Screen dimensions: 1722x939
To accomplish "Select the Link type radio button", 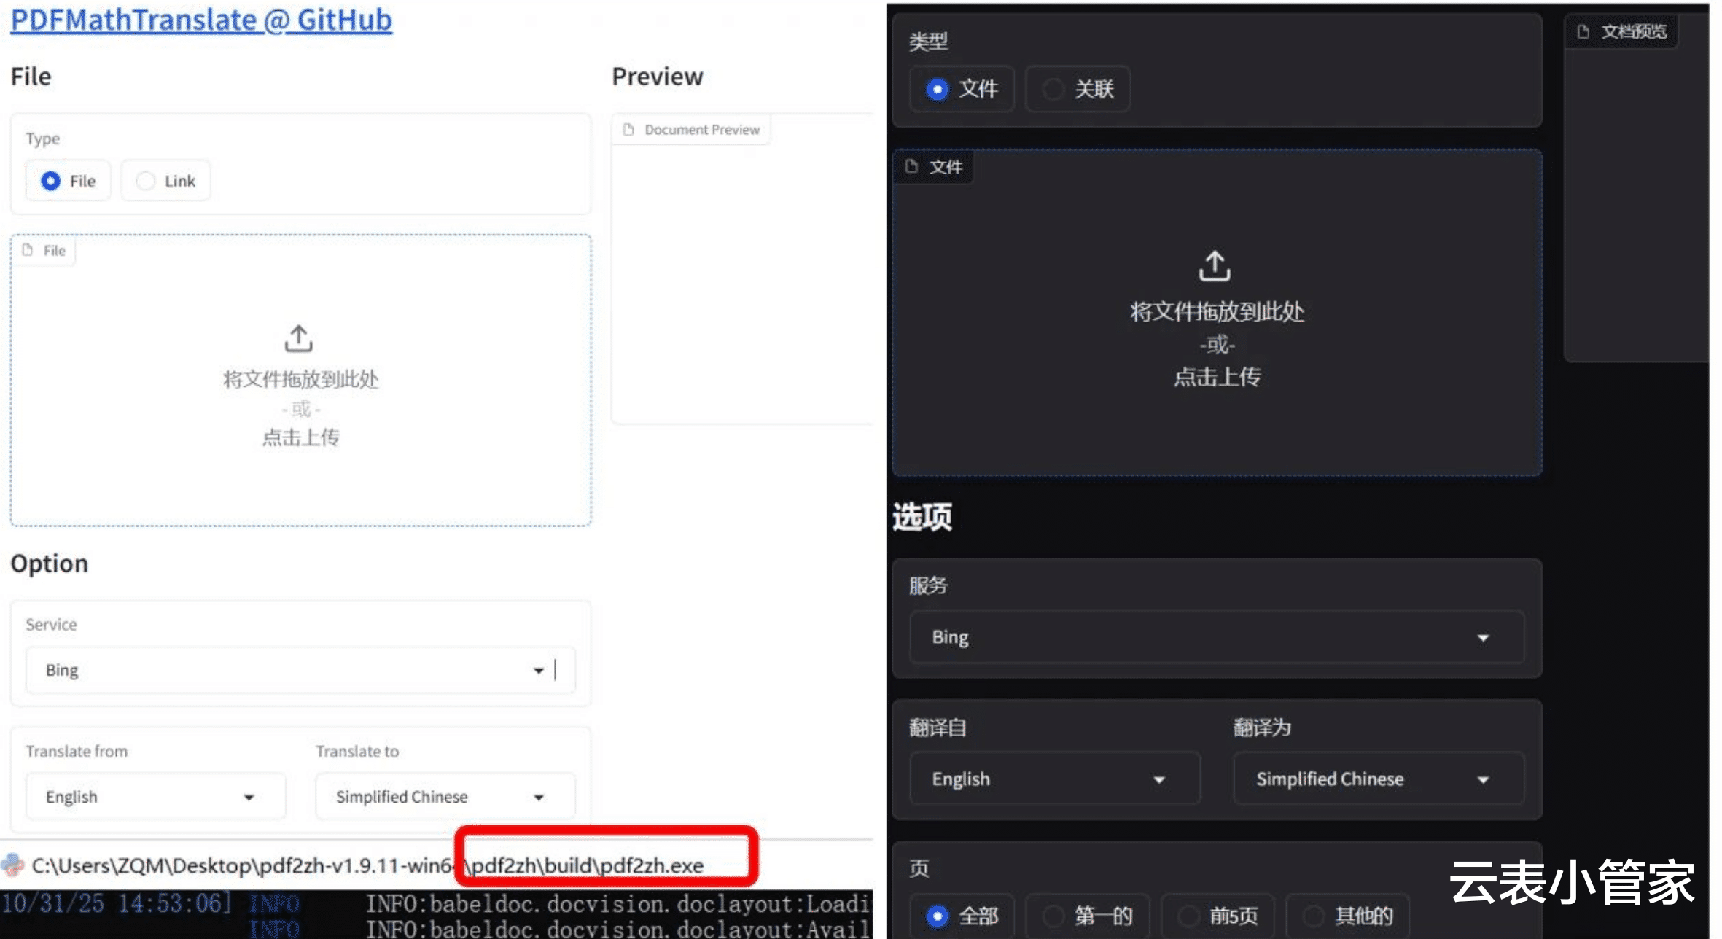I will (x=146, y=181).
